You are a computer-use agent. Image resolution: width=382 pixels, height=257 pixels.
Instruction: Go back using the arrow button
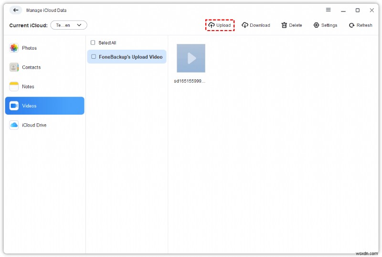click(x=16, y=10)
